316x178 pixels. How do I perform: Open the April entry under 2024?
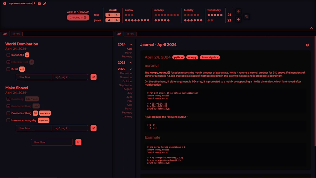[129, 49]
